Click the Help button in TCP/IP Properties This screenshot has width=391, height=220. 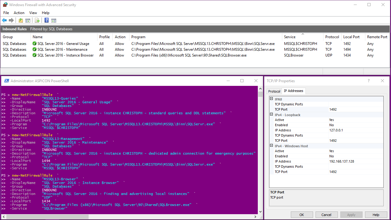point(376,215)
